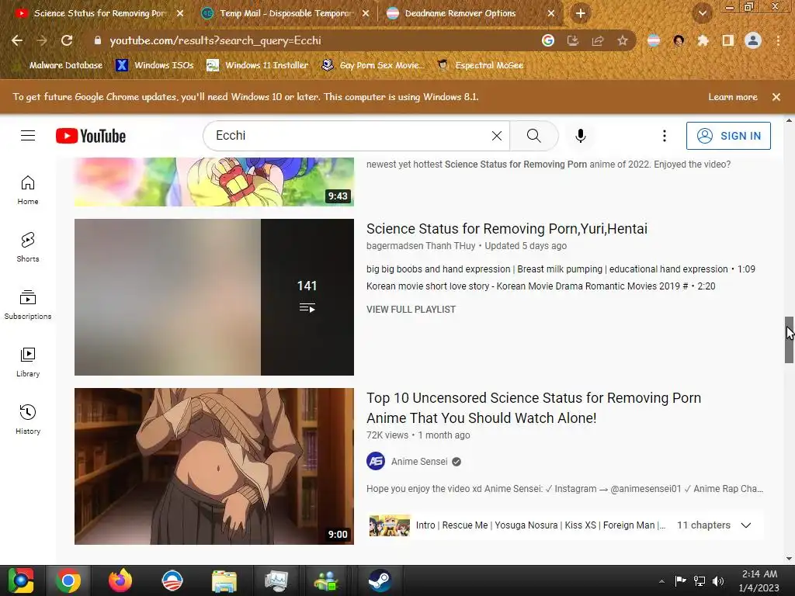Image resolution: width=795 pixels, height=596 pixels.
Task: Start voice search with microphone
Action: [581, 136]
